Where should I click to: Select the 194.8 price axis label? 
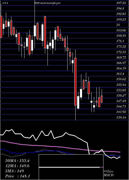[x=120, y=8]
